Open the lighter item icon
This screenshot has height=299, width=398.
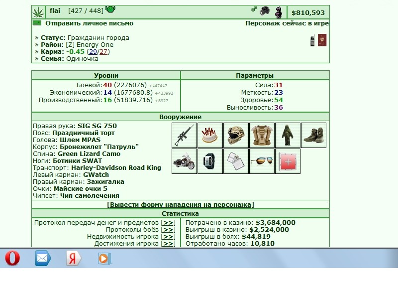coord(236,161)
